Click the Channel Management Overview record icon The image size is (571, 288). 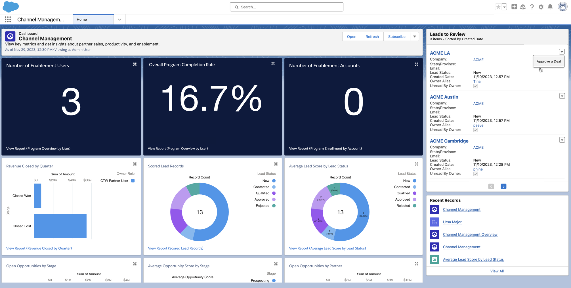(x=434, y=234)
